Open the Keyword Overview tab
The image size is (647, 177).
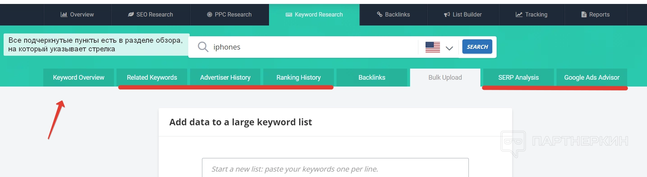tap(79, 78)
